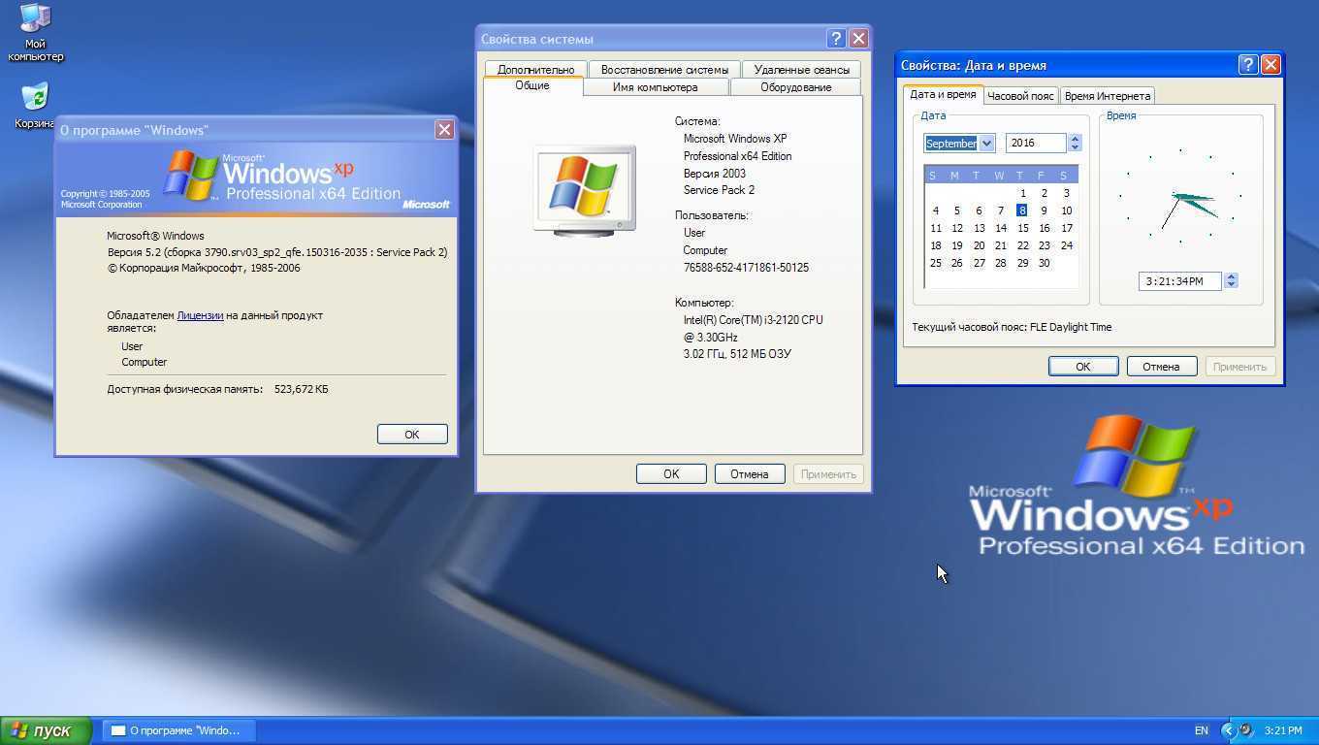
Task: Open the volume speaker tray icon
Action: 1246,730
